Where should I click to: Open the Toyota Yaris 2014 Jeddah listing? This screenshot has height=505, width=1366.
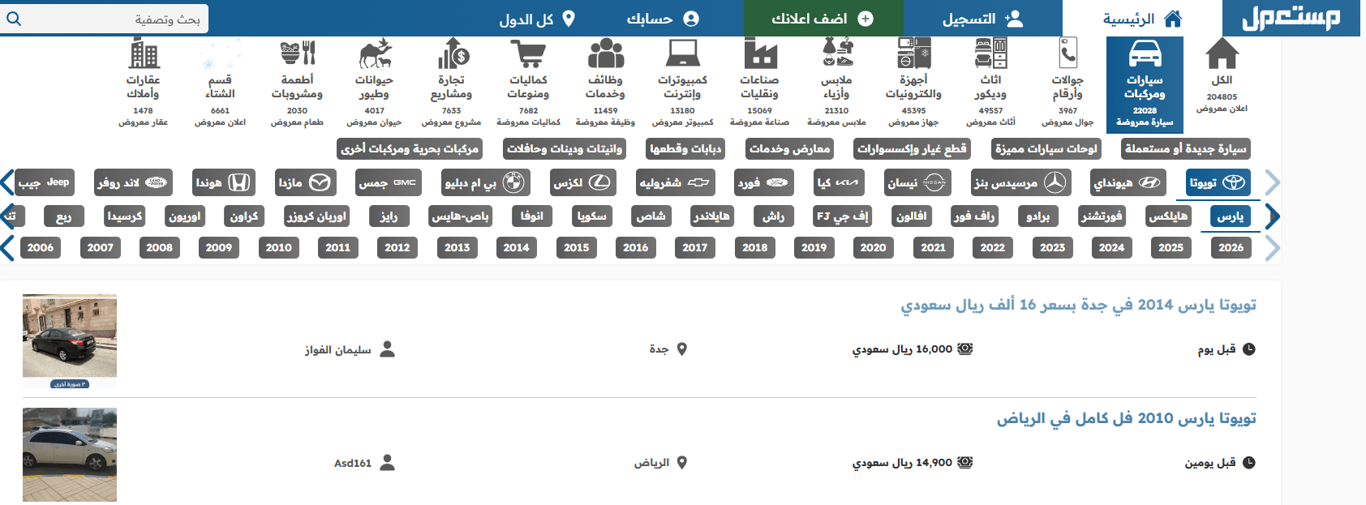[x=1077, y=305]
